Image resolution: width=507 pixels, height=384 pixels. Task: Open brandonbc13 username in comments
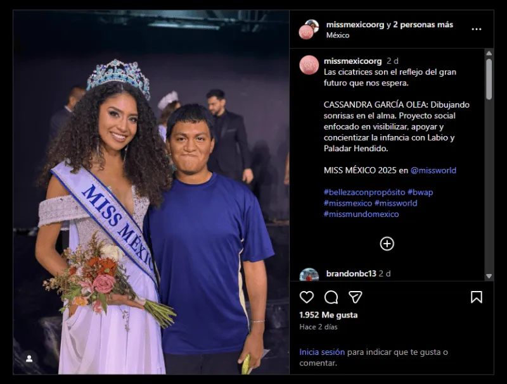tap(350, 273)
